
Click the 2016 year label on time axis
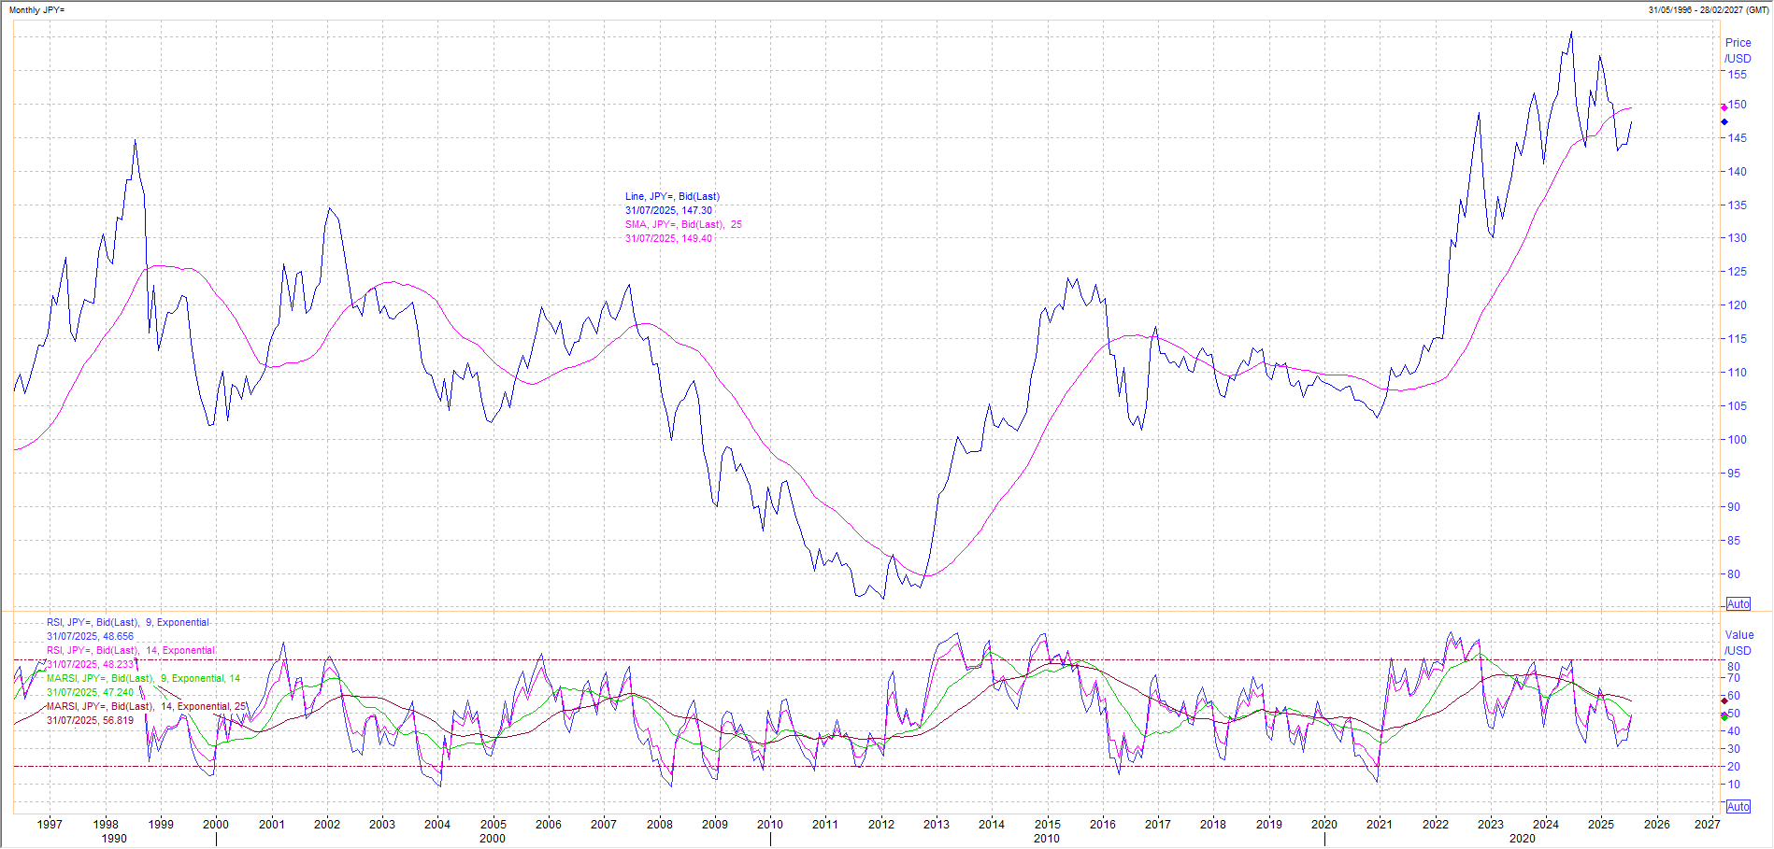point(1103,825)
